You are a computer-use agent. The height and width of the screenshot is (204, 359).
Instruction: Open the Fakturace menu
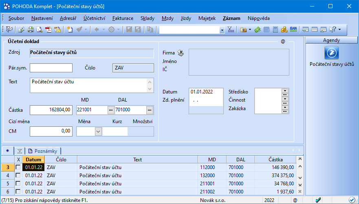pyautogui.click(x=123, y=18)
